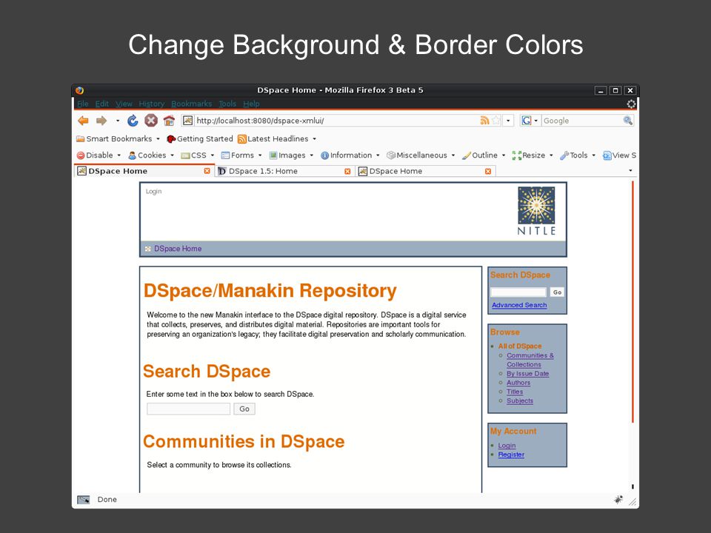The image size is (711, 533).
Task: Click the status bar icon next to Done
Action: tap(84, 500)
